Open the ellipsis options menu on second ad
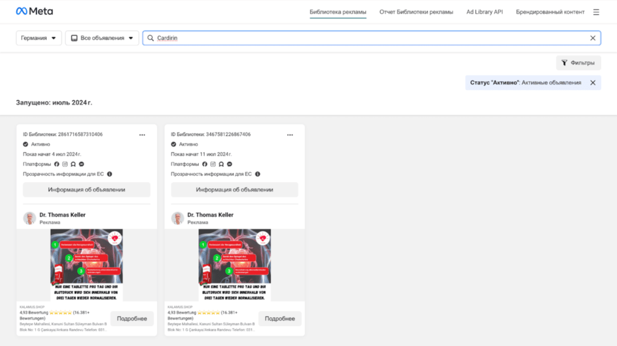 pyautogui.click(x=290, y=134)
